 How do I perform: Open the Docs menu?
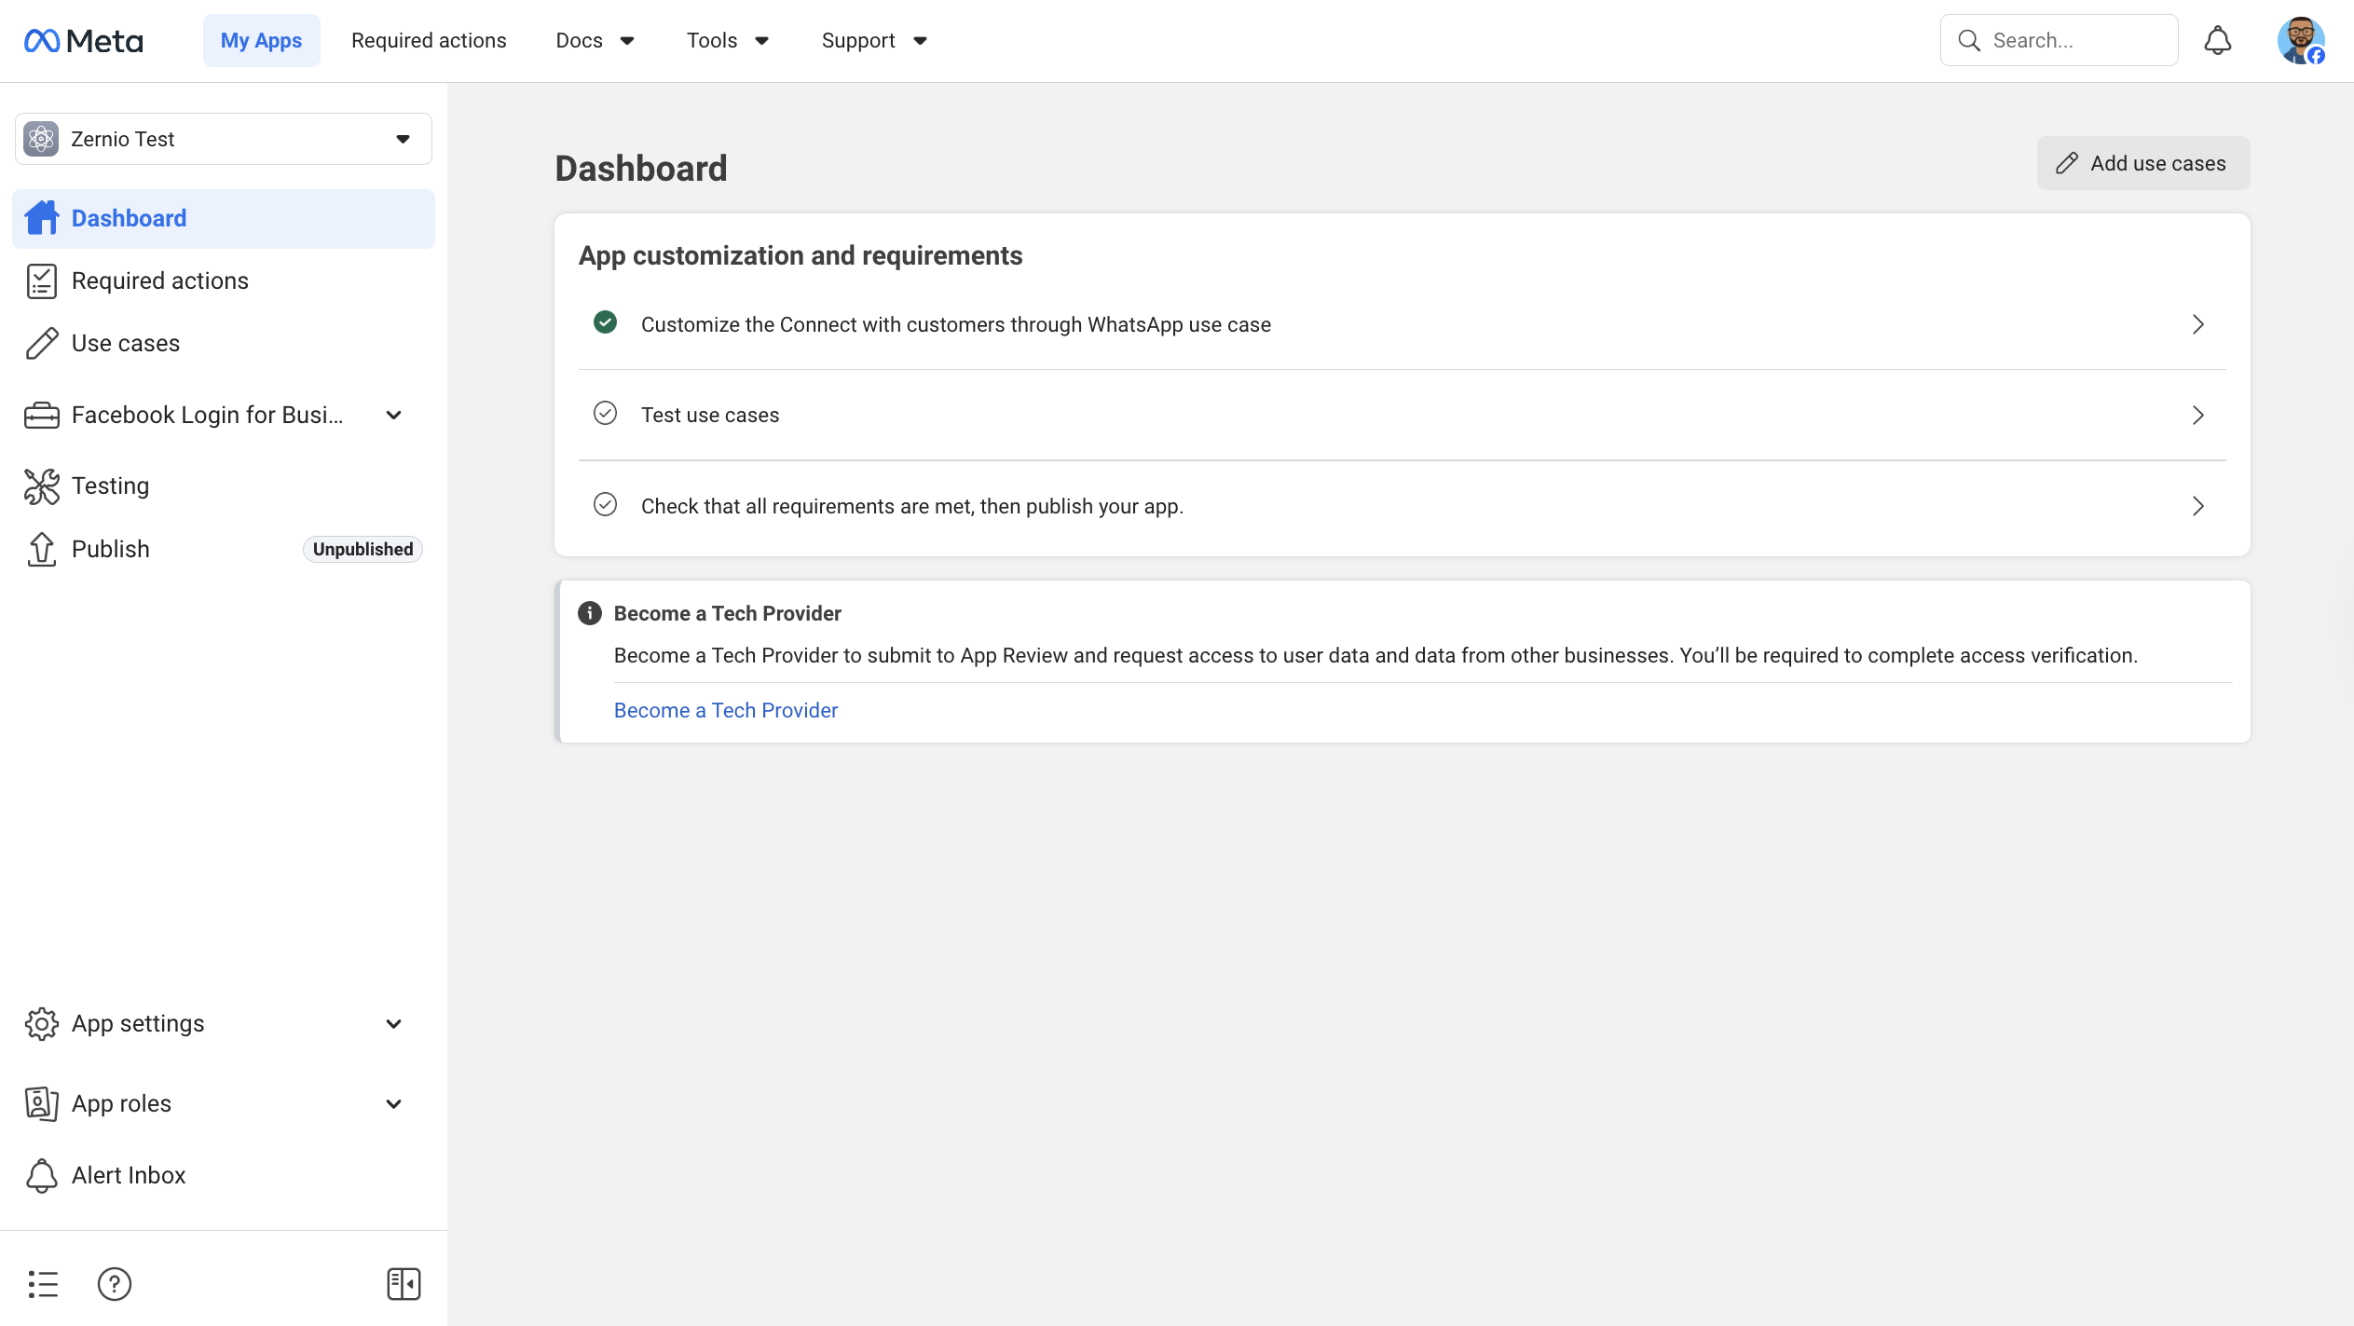point(595,40)
